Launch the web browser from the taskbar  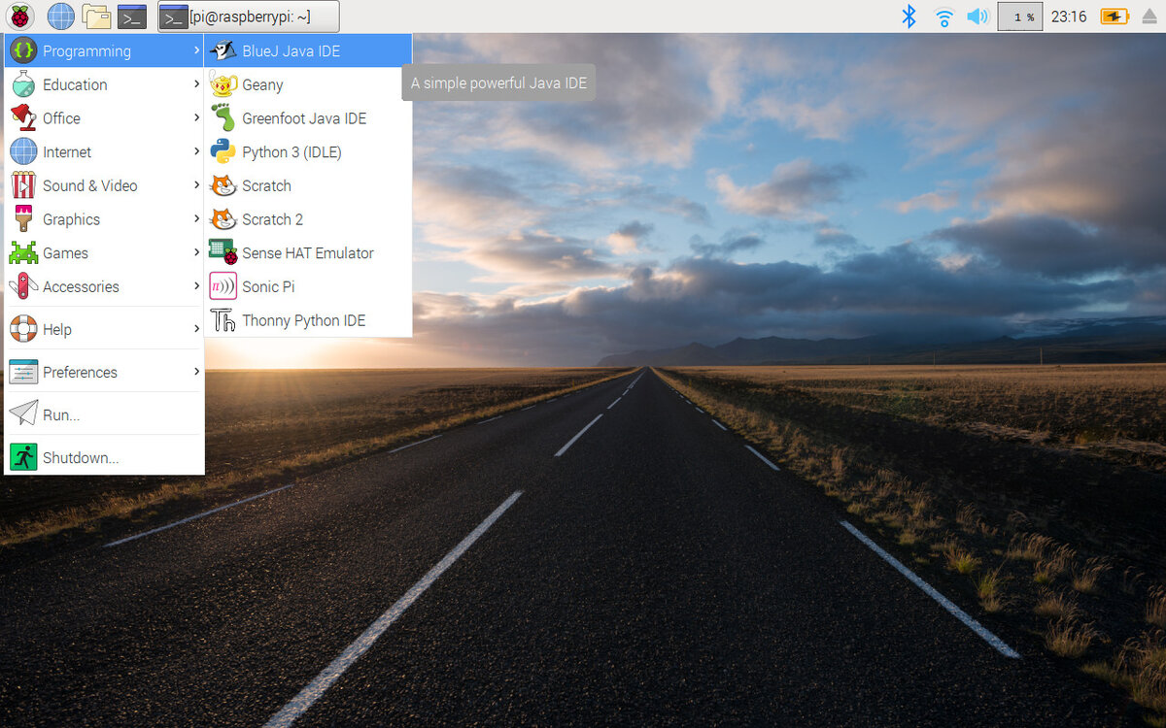[x=60, y=16]
